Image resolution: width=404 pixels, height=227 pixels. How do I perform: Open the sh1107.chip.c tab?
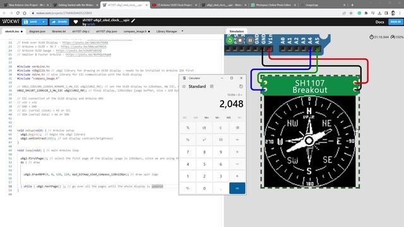pyautogui.click(x=81, y=32)
